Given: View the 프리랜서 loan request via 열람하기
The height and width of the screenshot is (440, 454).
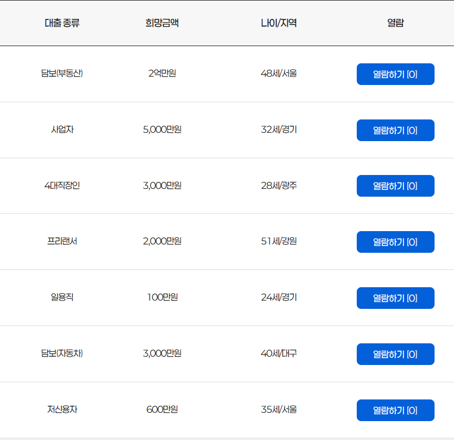Looking at the screenshot, I should point(395,242).
